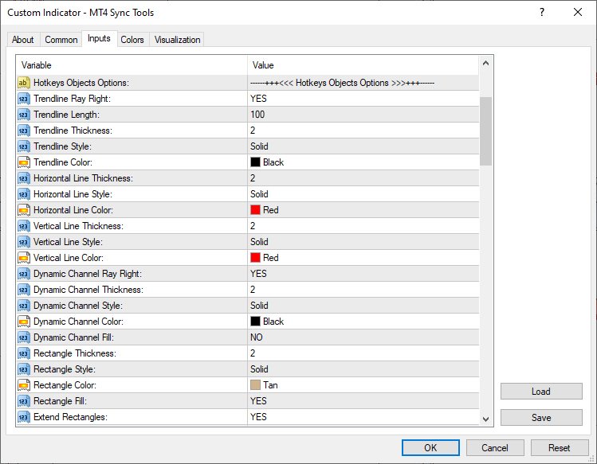Viewport: 597px width, 464px height.
Task: Click the scrollbar down arrow in the inputs list
Action: (486, 419)
